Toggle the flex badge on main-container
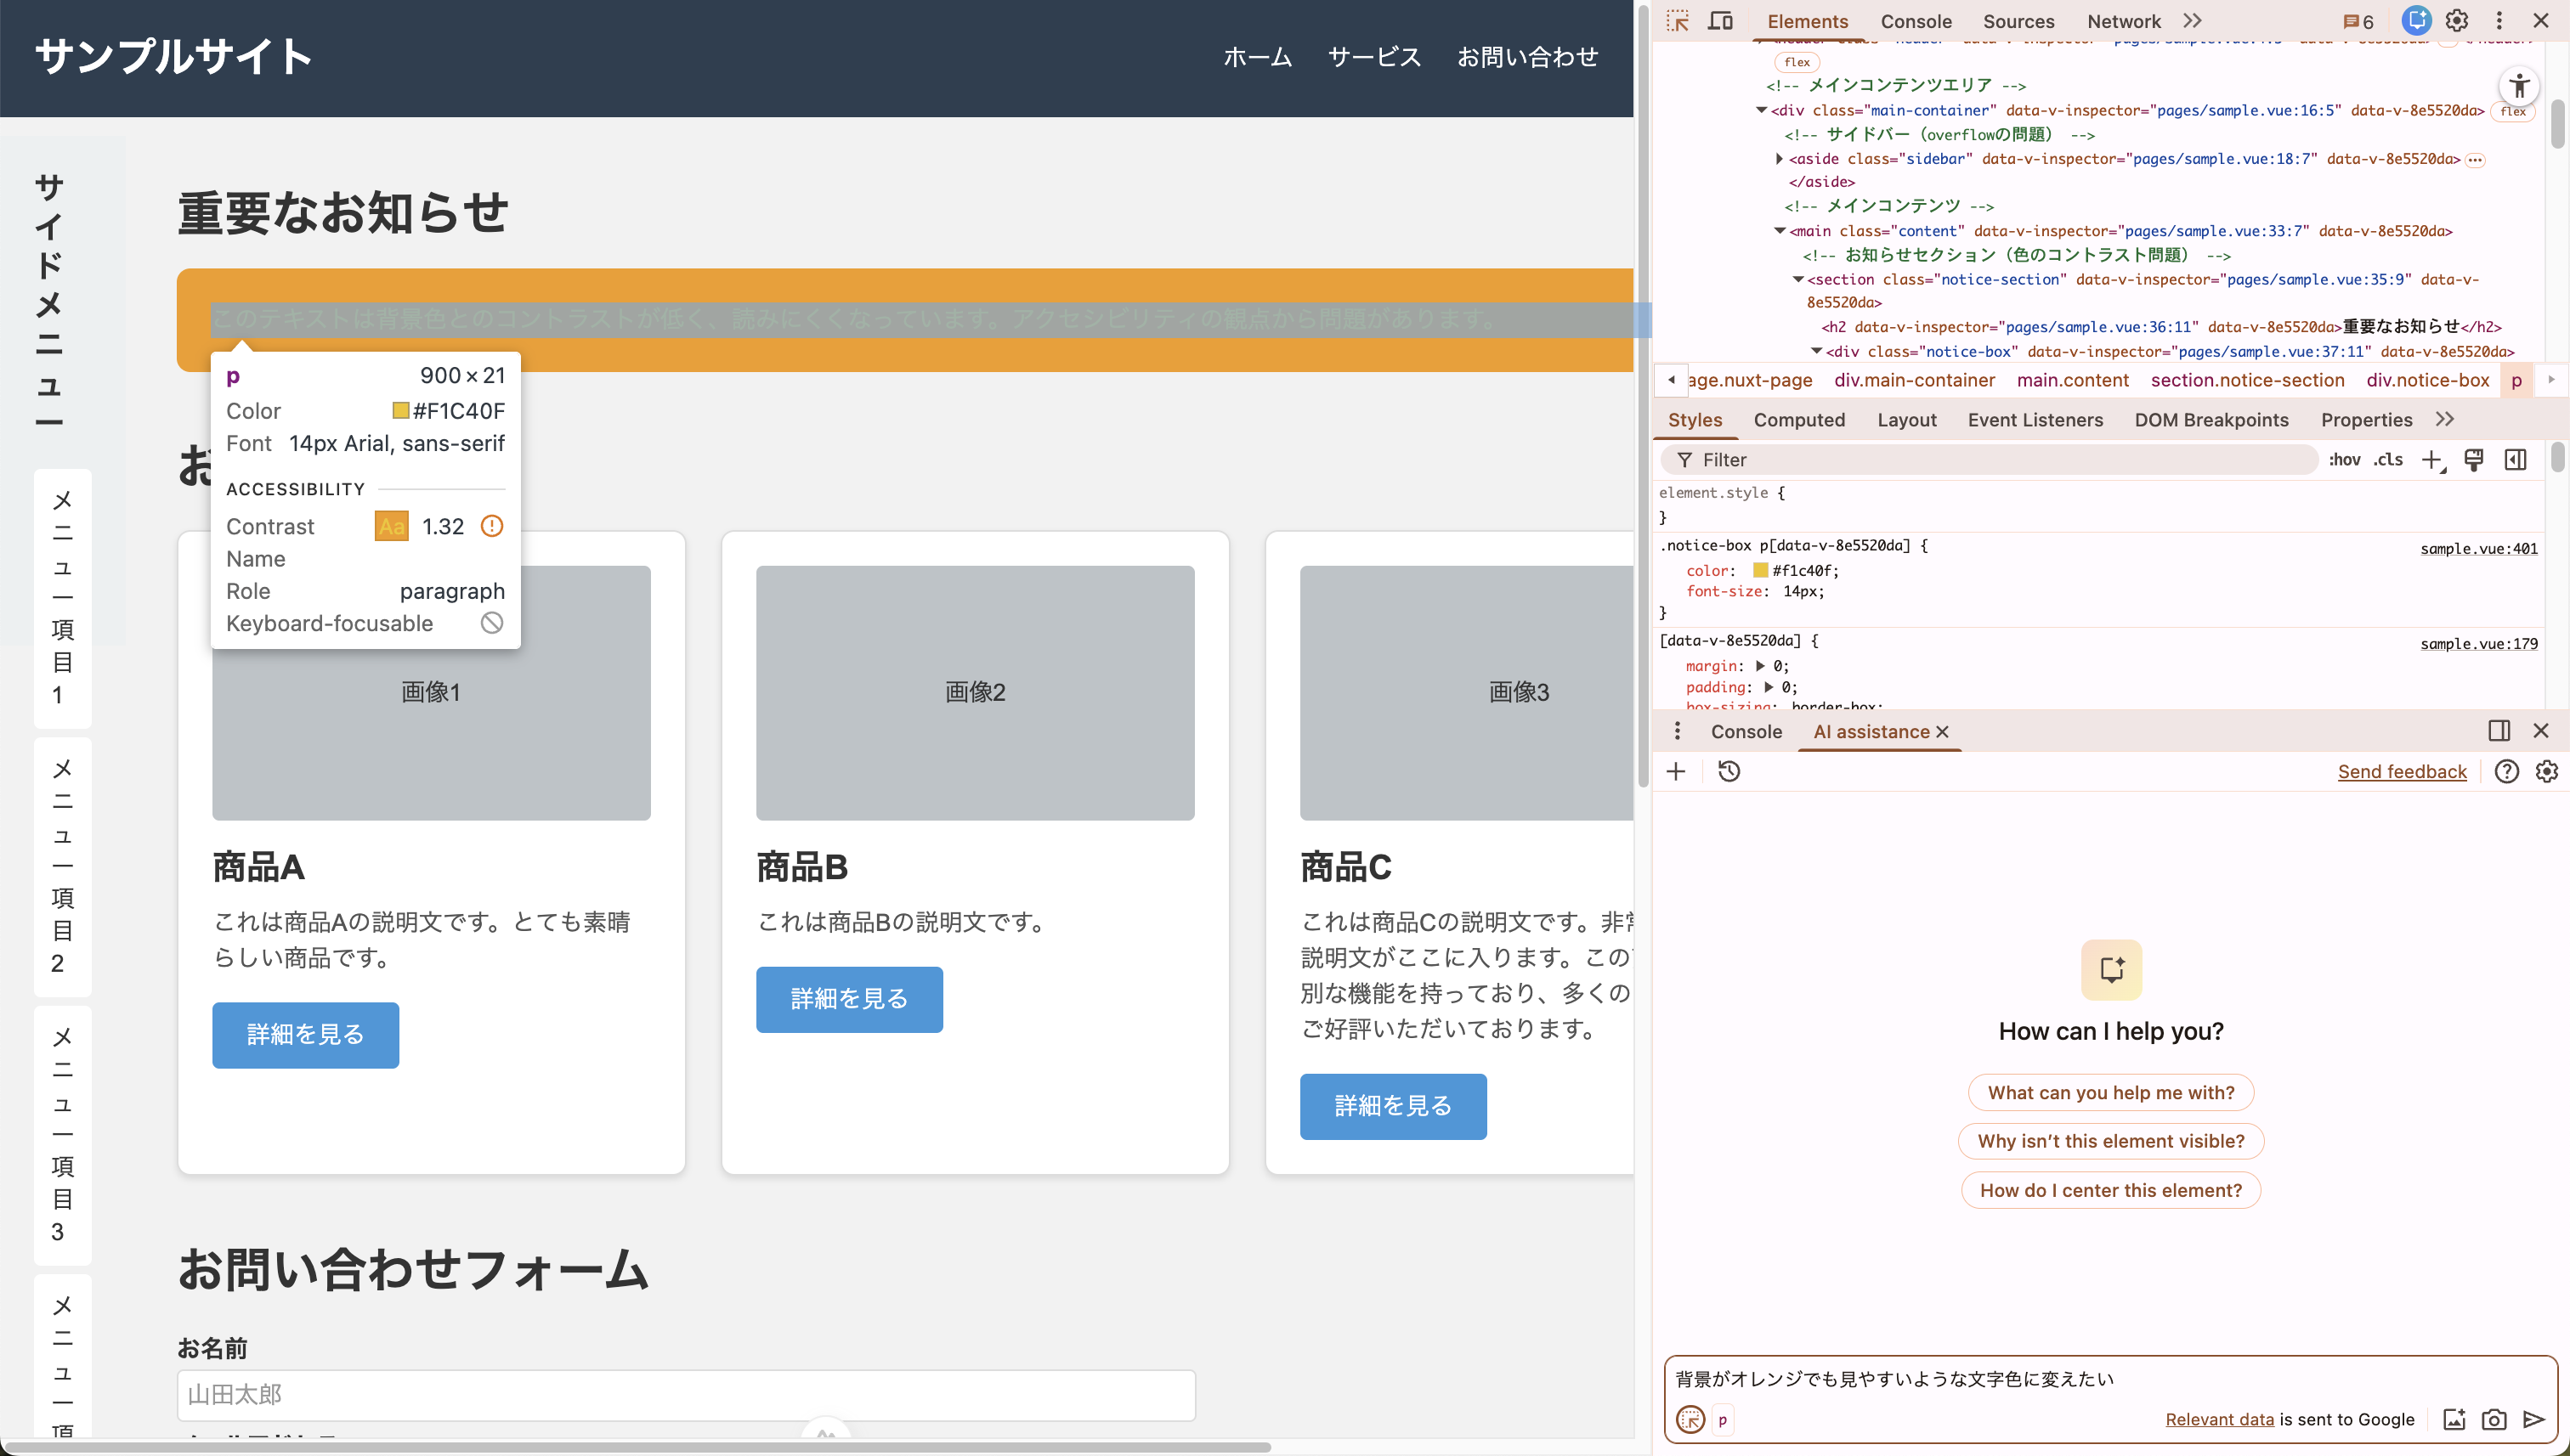This screenshot has width=2570, height=1456. [x=2513, y=111]
